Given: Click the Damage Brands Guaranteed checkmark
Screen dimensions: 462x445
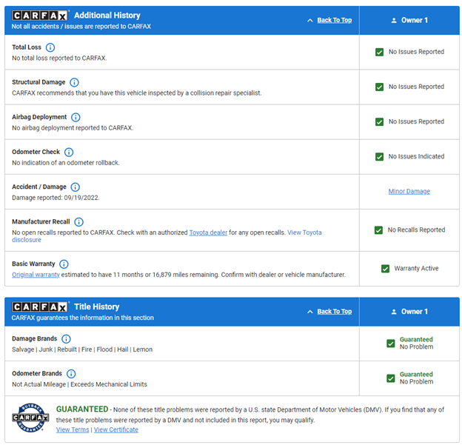Looking at the screenshot, I should coord(391,344).
